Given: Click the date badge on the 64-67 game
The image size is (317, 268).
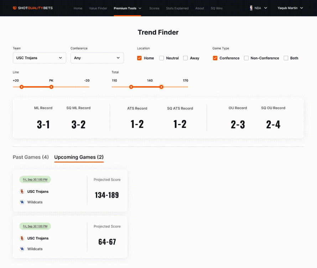Looking at the screenshot, I should click(x=35, y=226).
